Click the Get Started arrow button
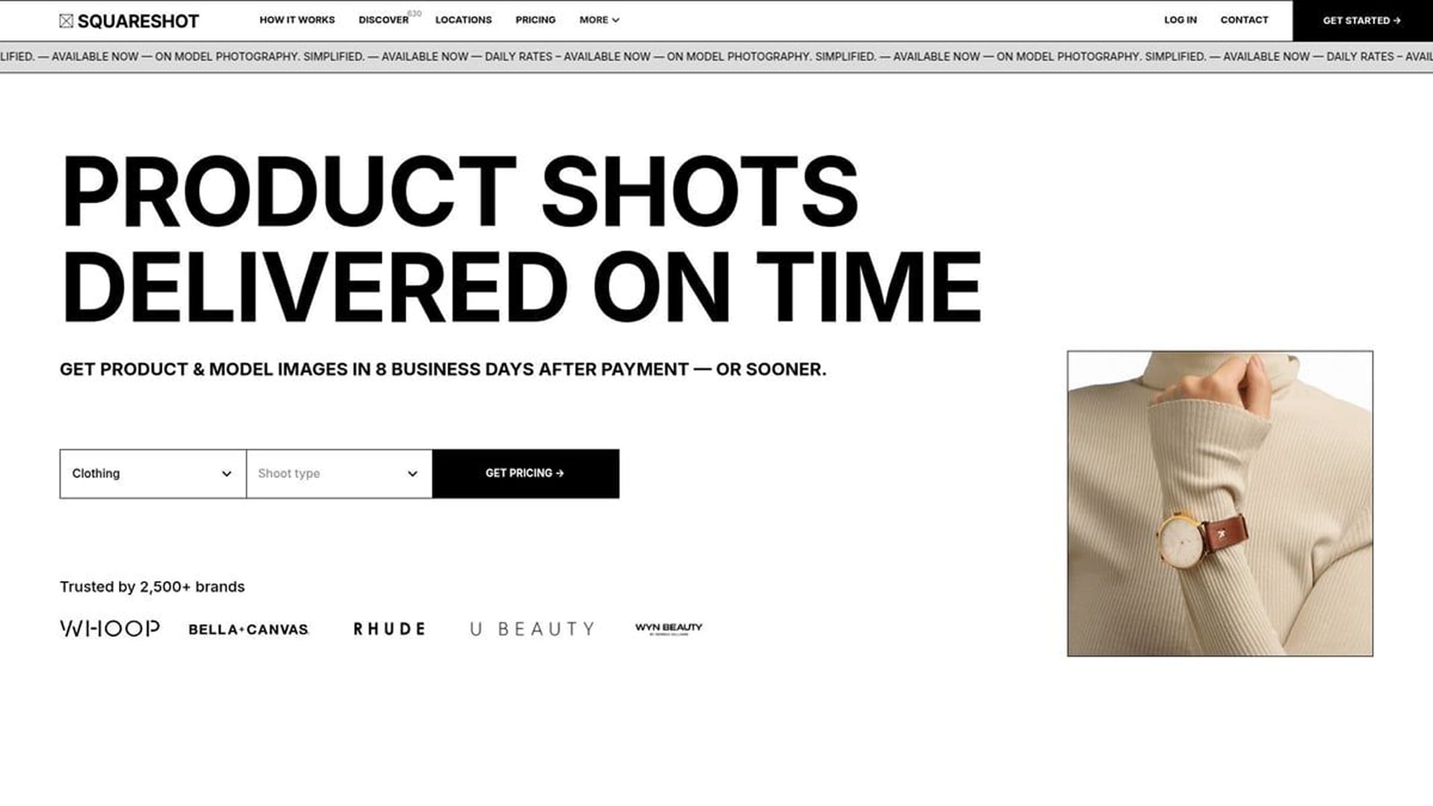 [1362, 20]
